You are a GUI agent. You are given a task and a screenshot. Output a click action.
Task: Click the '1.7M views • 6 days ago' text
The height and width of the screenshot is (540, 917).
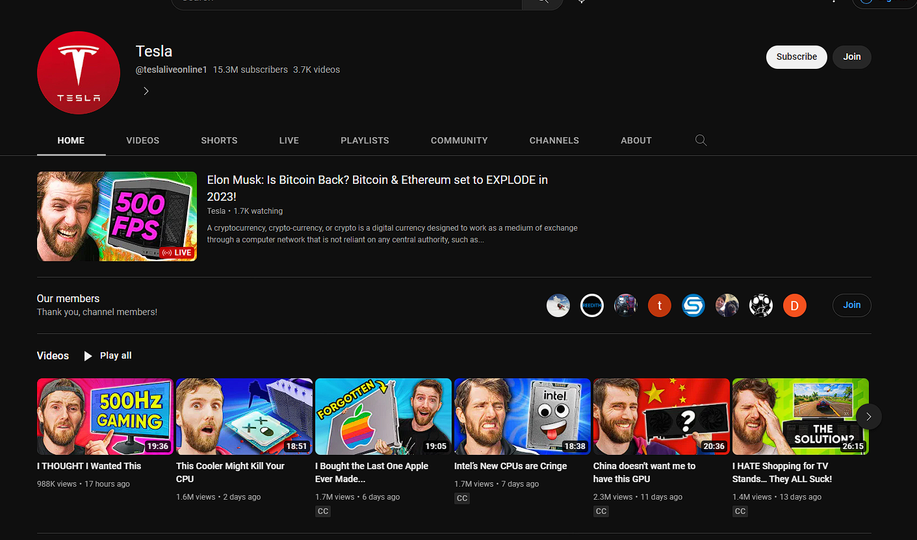[x=357, y=497]
